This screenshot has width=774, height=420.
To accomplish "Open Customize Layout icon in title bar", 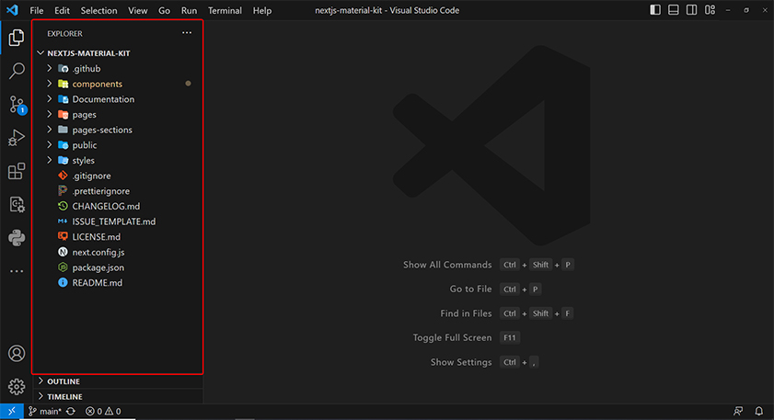I will pos(710,10).
